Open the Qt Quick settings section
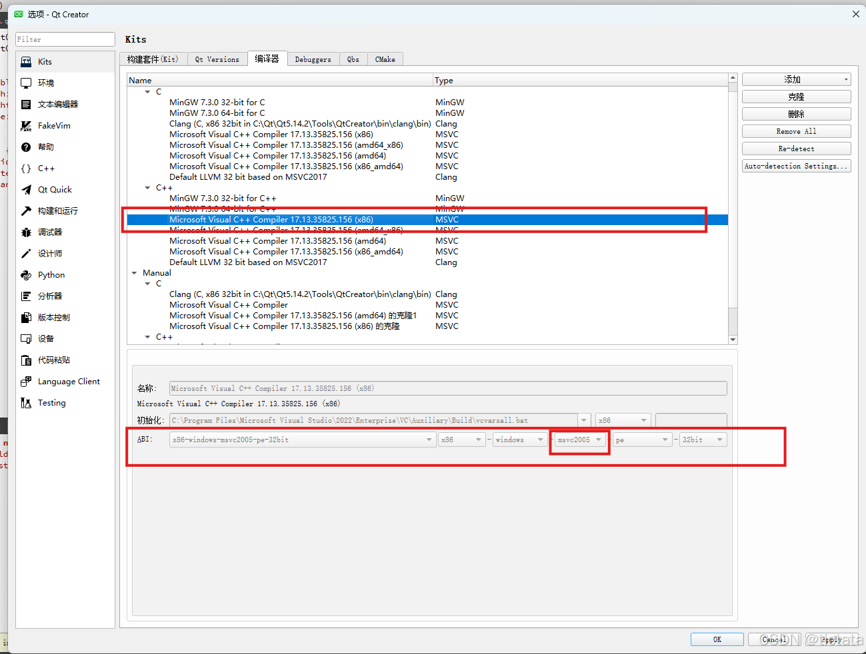866x654 pixels. point(52,189)
